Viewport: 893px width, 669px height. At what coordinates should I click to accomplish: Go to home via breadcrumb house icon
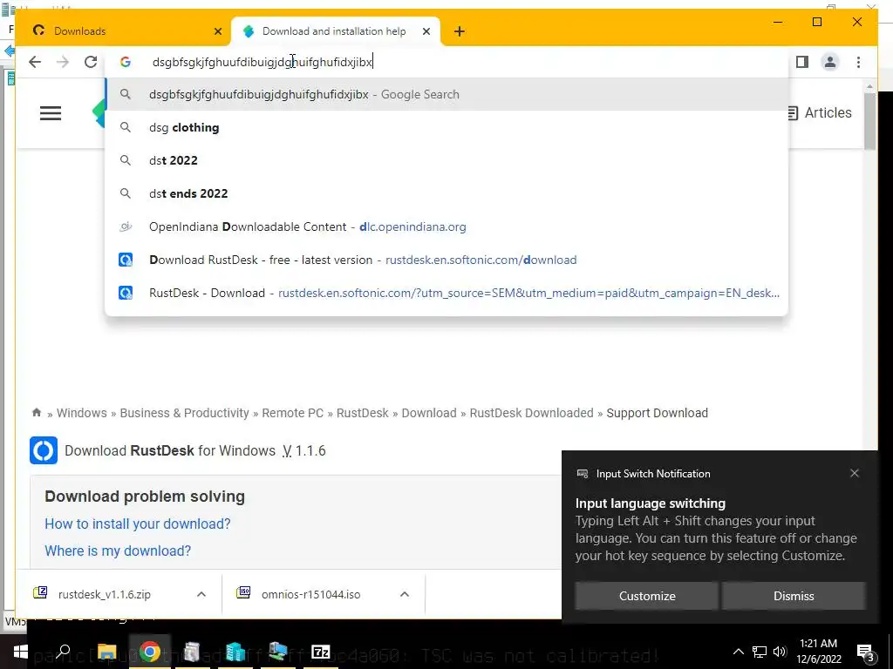(x=37, y=412)
